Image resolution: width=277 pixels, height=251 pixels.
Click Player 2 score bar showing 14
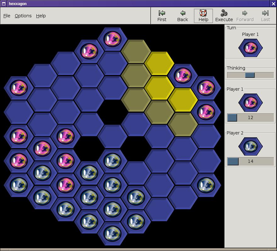pos(250,161)
